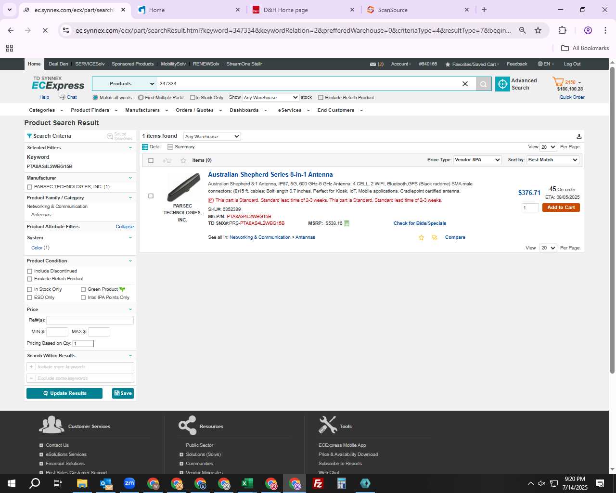Screen dimensions: 616x493
Task: Open the Product Finders menu
Action: tap(94, 110)
